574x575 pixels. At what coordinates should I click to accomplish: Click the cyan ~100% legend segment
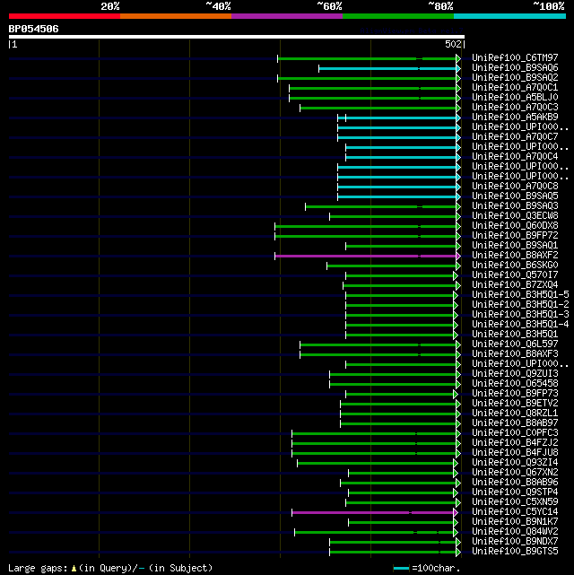click(509, 16)
